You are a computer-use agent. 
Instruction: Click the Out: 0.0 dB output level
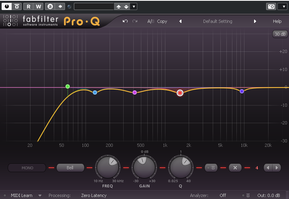(269, 195)
